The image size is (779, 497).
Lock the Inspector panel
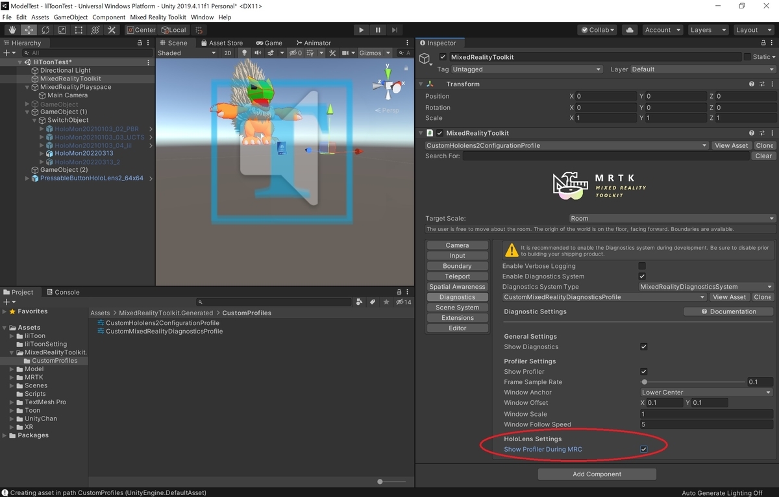click(762, 43)
